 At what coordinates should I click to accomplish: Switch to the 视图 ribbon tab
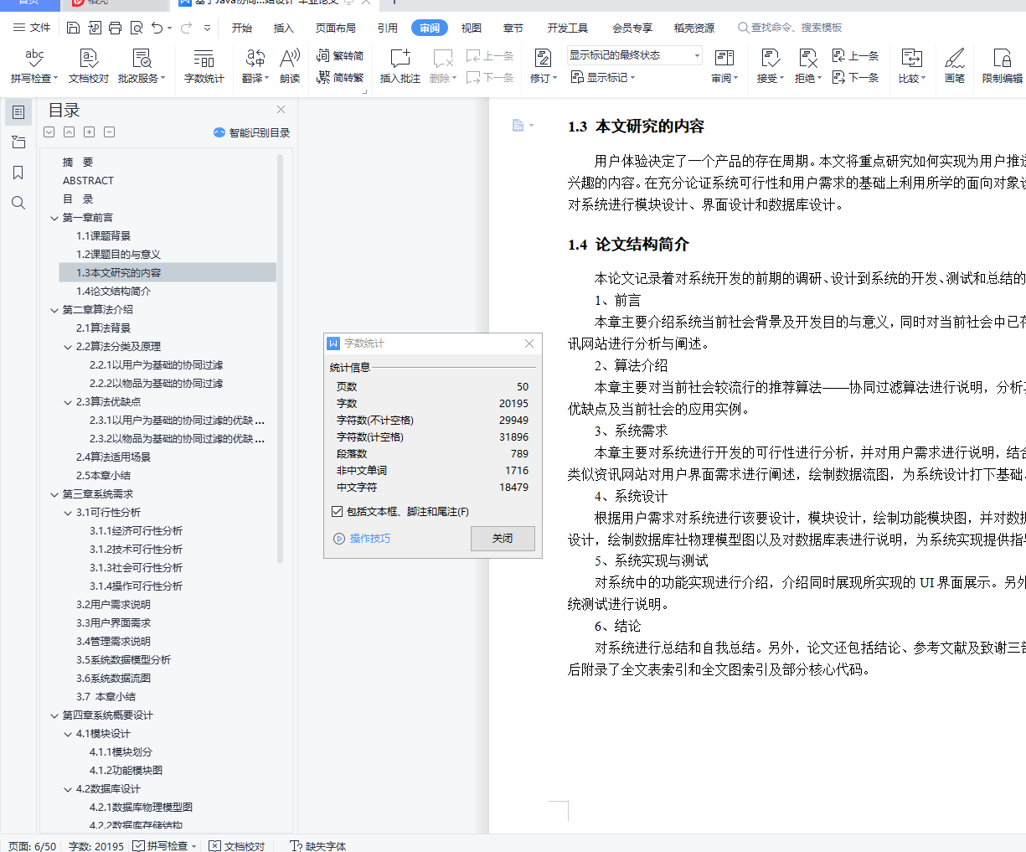(472, 28)
